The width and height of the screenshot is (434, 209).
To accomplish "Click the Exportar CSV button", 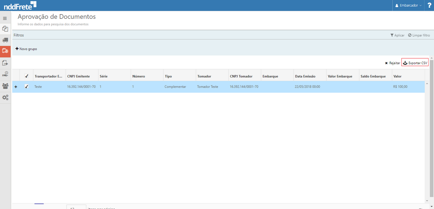I will (415, 63).
